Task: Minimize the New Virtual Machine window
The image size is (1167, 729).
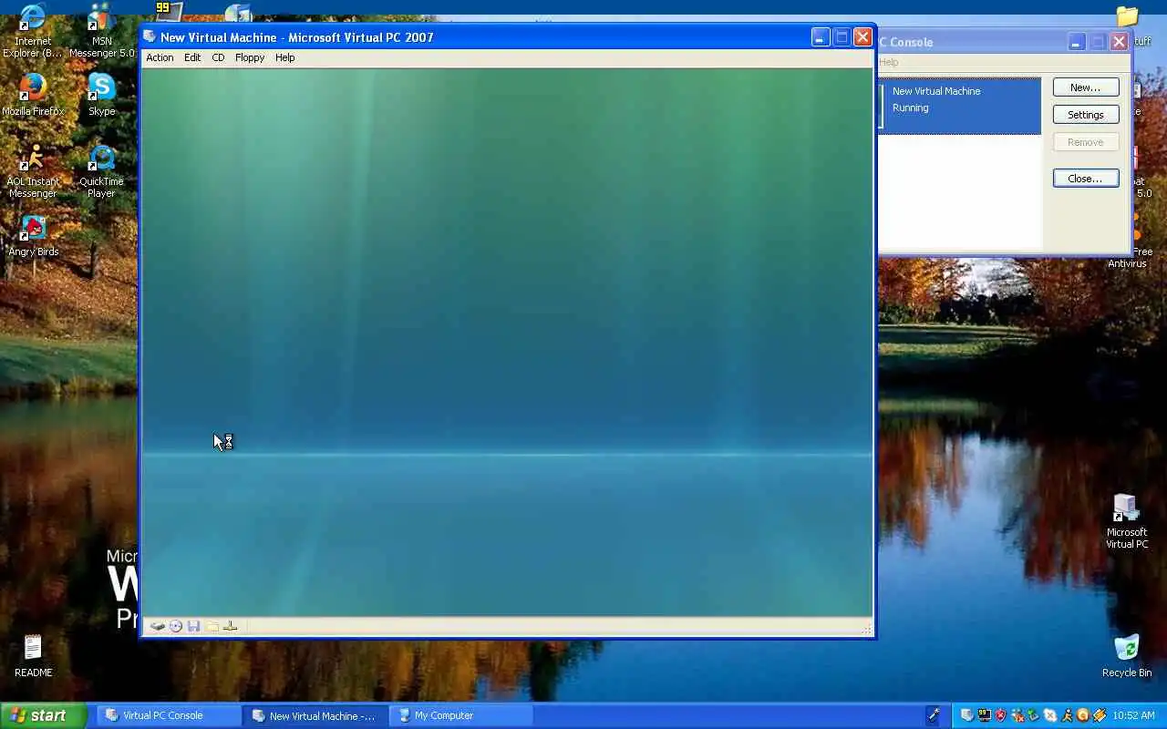Action: point(820,37)
